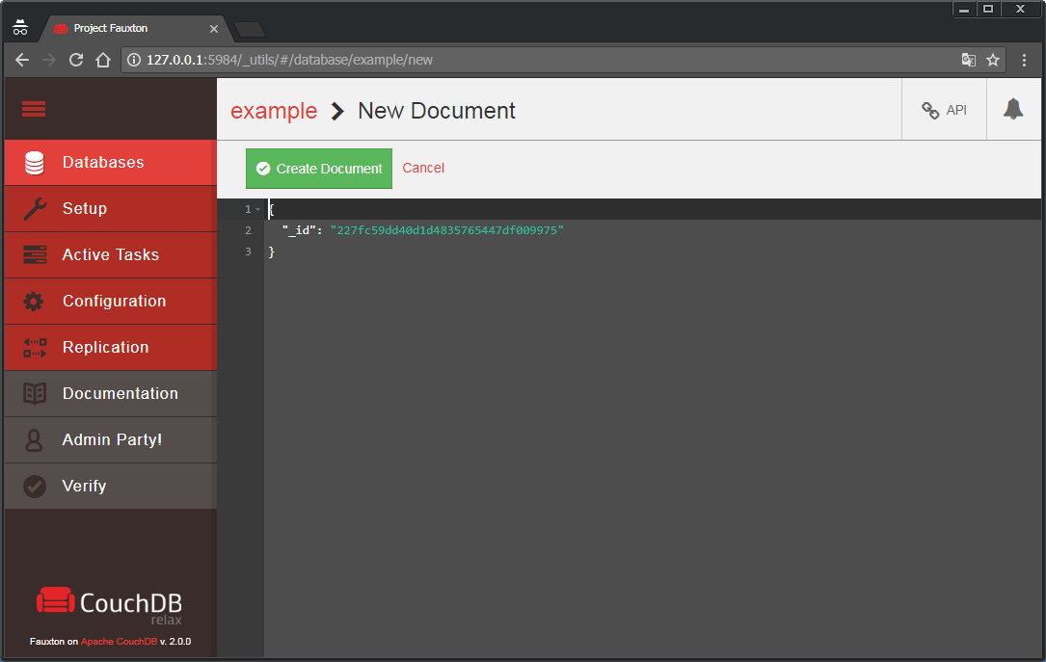1046x662 pixels.
Task: Cancel the new document creation
Action: pyautogui.click(x=423, y=168)
